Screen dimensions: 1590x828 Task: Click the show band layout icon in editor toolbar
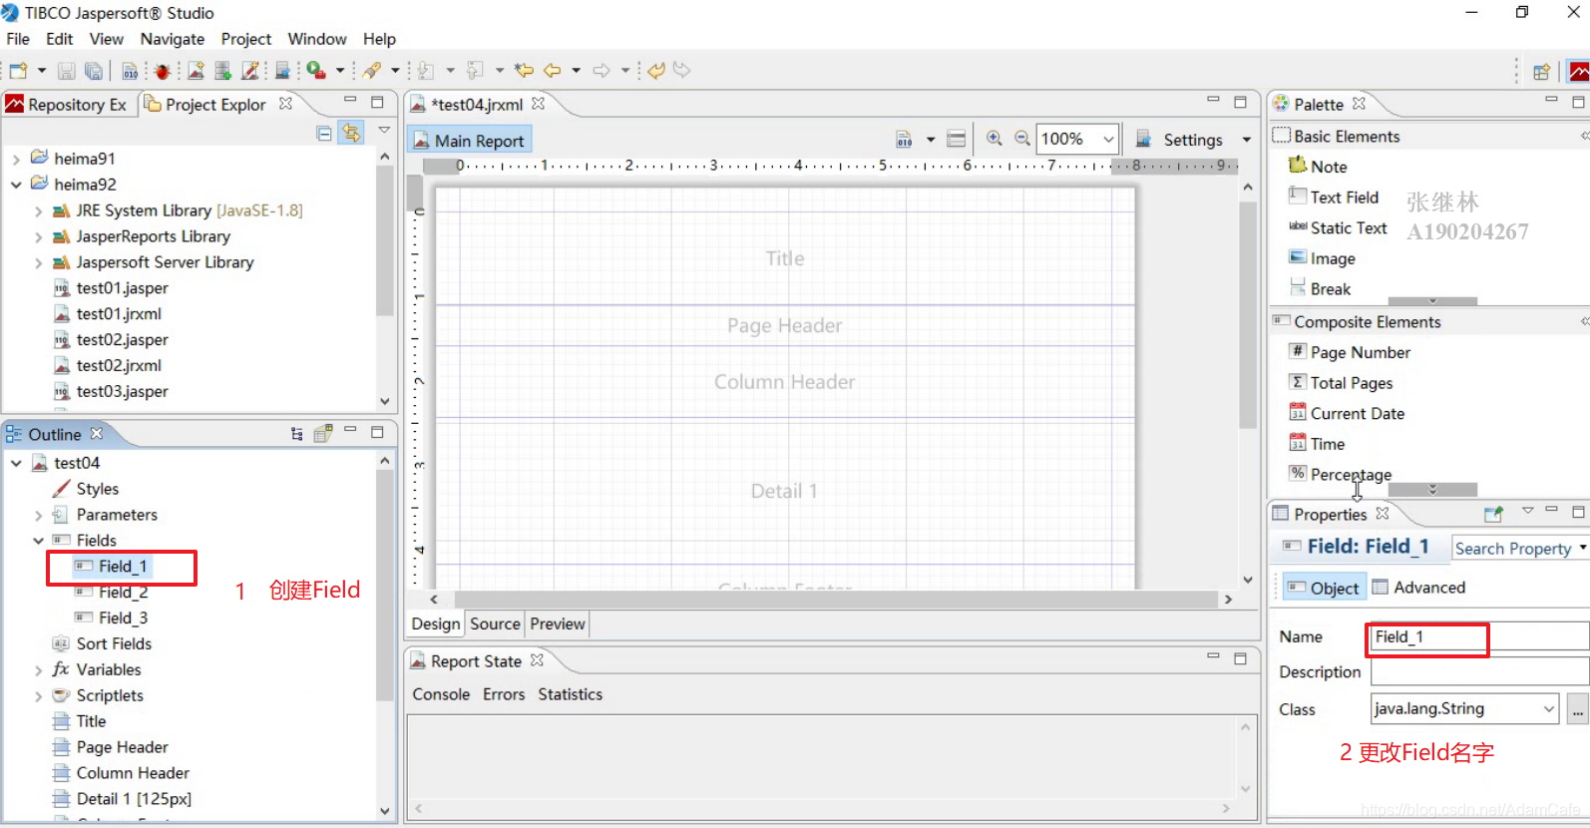pos(956,139)
